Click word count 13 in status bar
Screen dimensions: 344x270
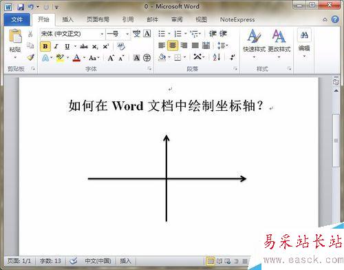(50, 261)
